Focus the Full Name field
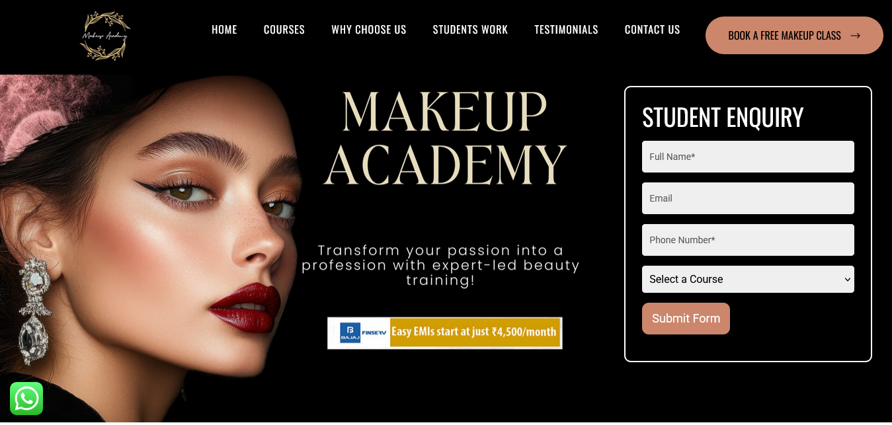892x425 pixels. tap(748, 157)
